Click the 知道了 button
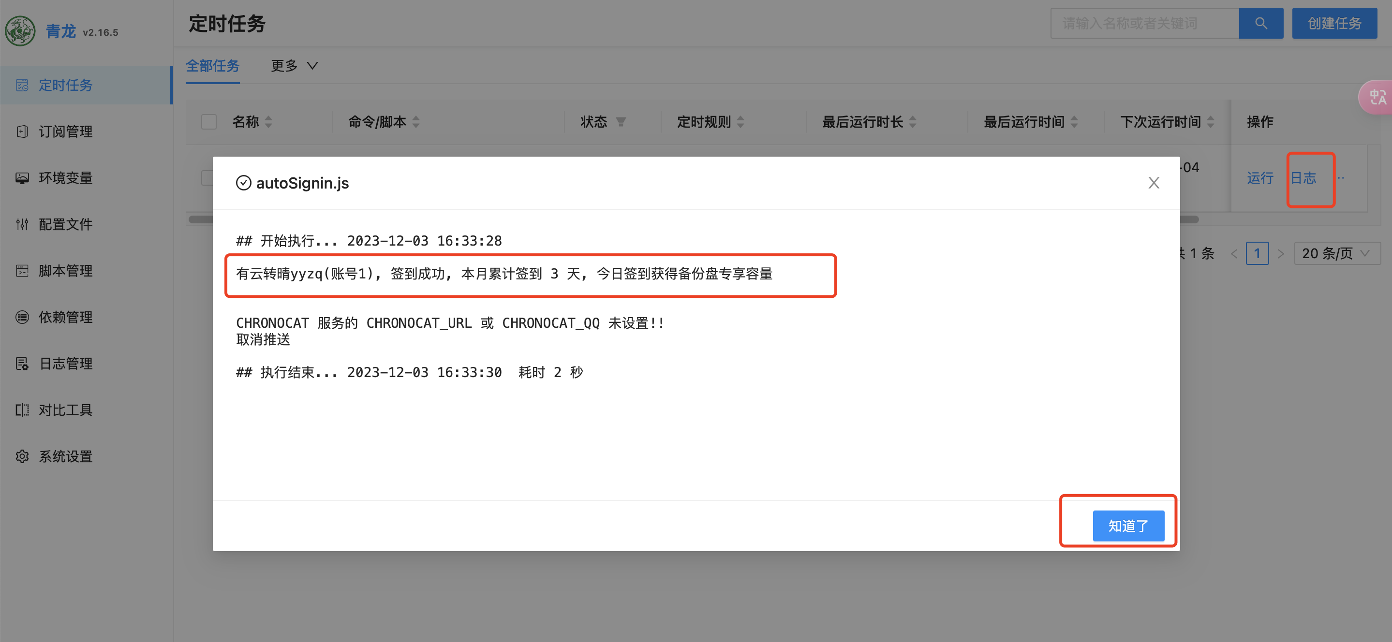Viewport: 1392px width, 642px height. point(1128,525)
